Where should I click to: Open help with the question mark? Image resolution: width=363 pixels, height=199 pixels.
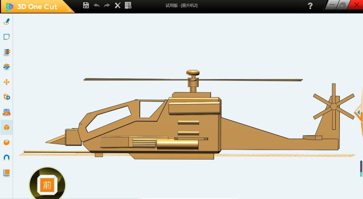pyautogui.click(x=310, y=6)
